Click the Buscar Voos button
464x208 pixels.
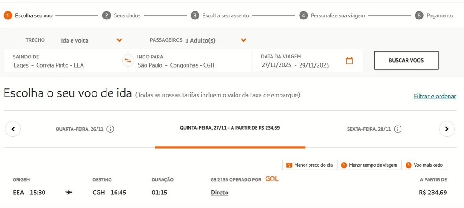pos(406,60)
